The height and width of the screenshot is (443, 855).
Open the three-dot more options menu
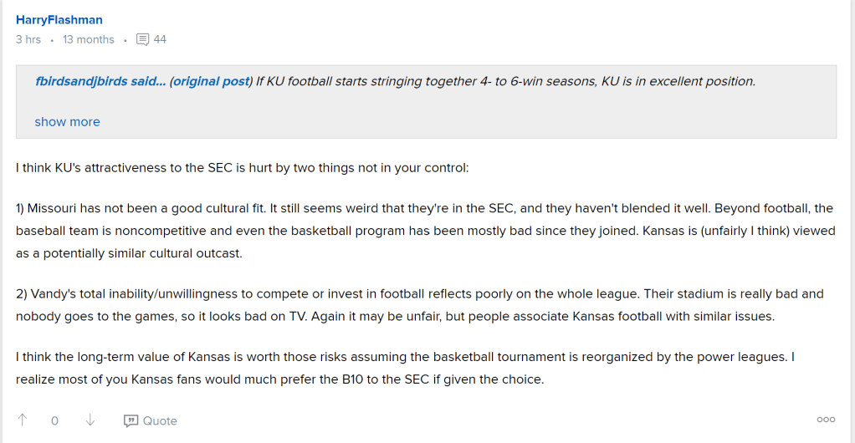pyautogui.click(x=826, y=420)
